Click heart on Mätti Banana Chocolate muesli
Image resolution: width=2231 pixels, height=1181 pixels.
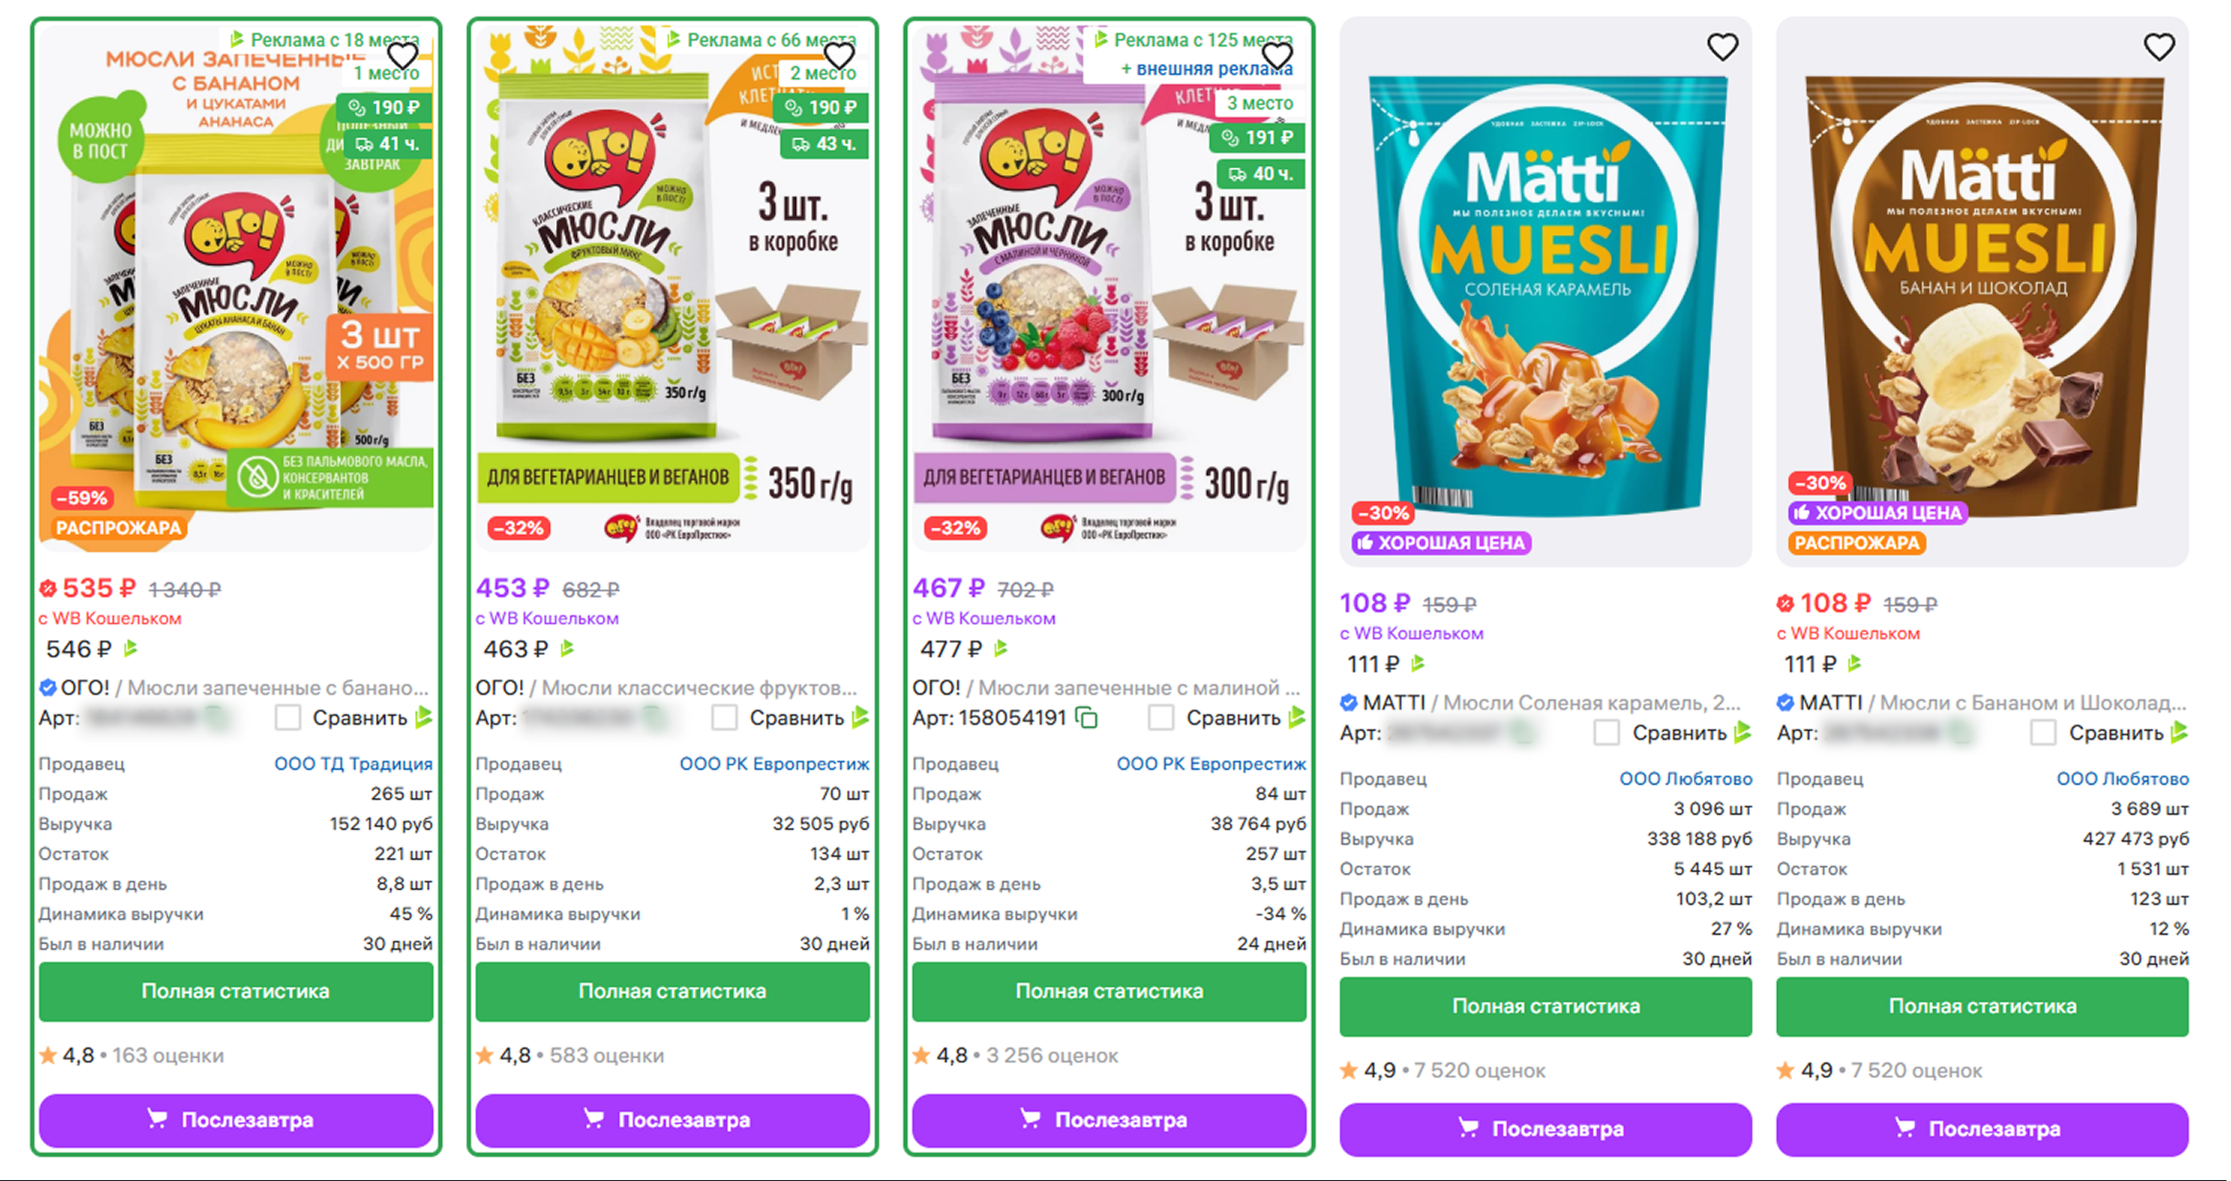pos(2159,47)
